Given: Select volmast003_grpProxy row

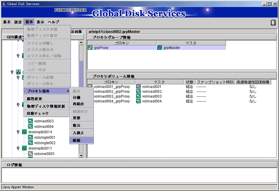Looking at the screenshot, I should tap(179, 96).
